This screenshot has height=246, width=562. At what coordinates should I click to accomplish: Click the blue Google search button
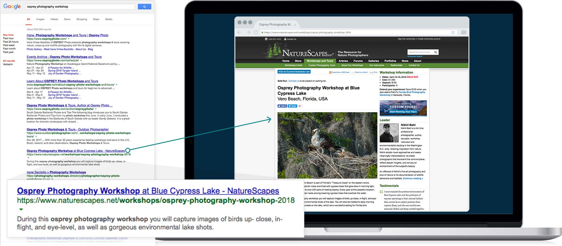(144, 6)
